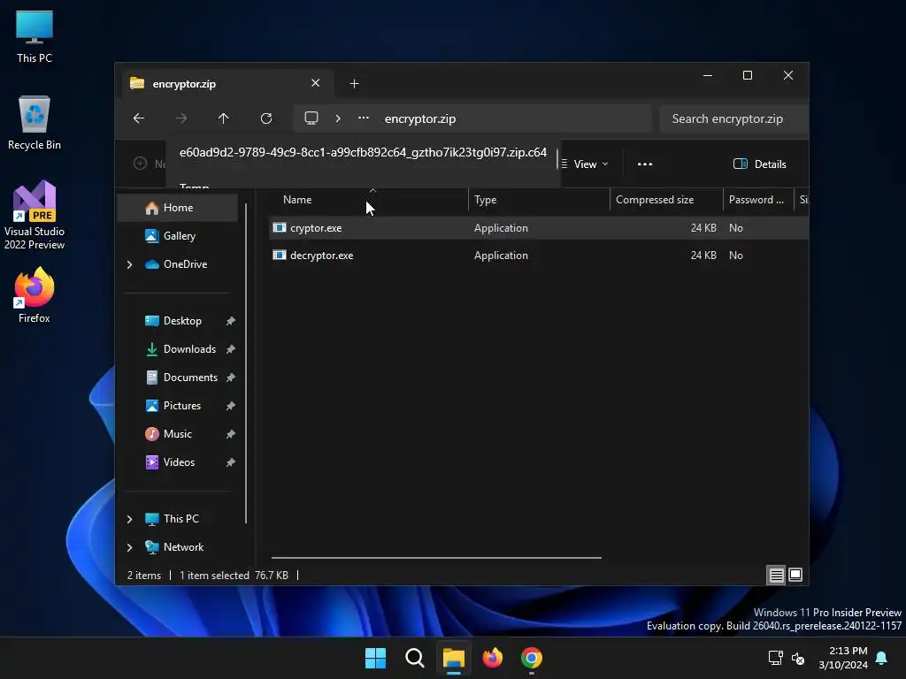Open Desktop quick access folder

(177, 320)
